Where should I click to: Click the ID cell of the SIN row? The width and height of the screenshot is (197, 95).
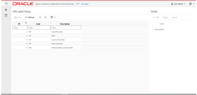coord(20,48)
